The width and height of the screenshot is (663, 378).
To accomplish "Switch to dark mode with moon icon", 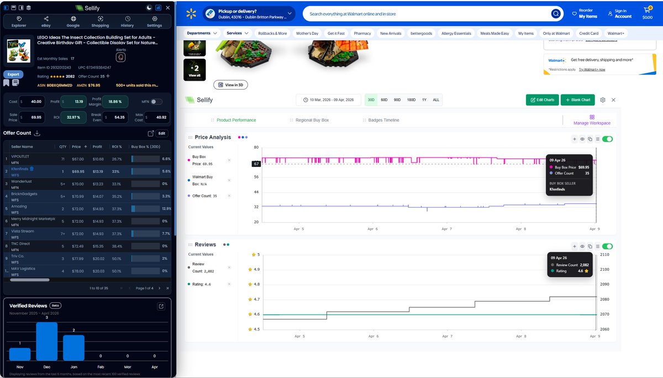I will (x=149, y=8).
